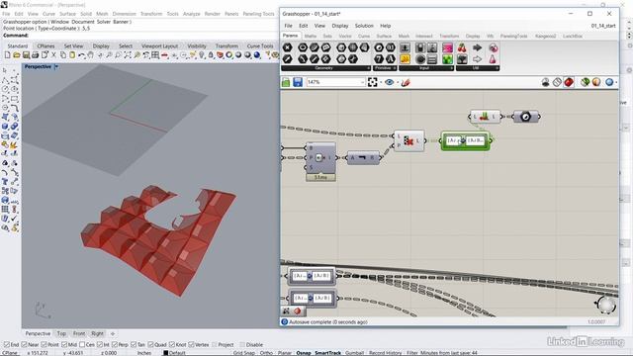
Task: Click Zoom Extents icon in Rhino toolbar
Action: click(x=128, y=55)
